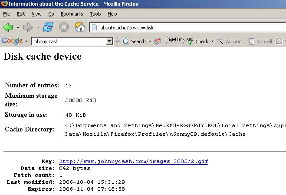Click the Google toolbar logo
The width and height of the screenshot is (286, 195).
(x=12, y=41)
